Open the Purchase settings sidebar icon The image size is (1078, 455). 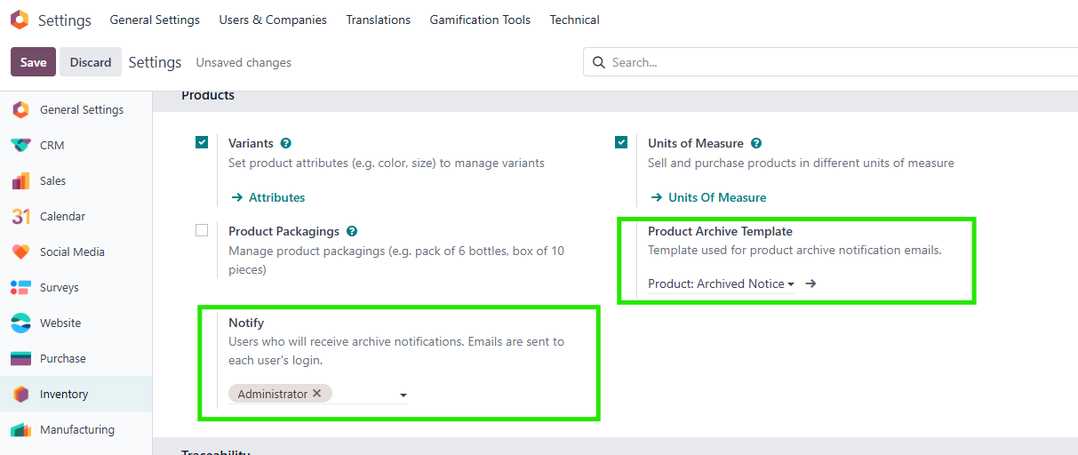pos(20,359)
